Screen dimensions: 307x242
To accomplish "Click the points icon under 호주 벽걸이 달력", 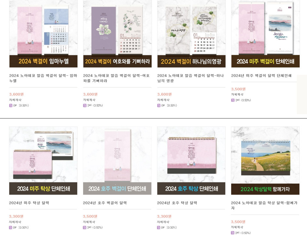I will coord(84,228).
